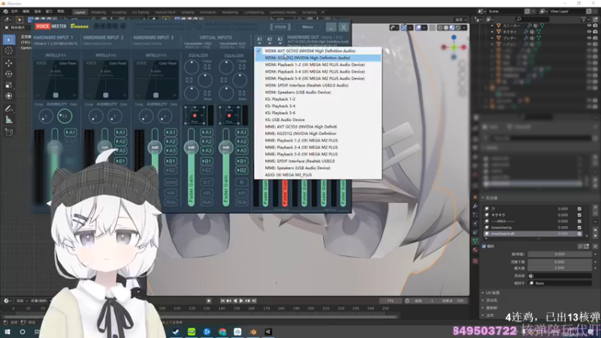Click the remove shape key minus button

[x=595, y=214]
